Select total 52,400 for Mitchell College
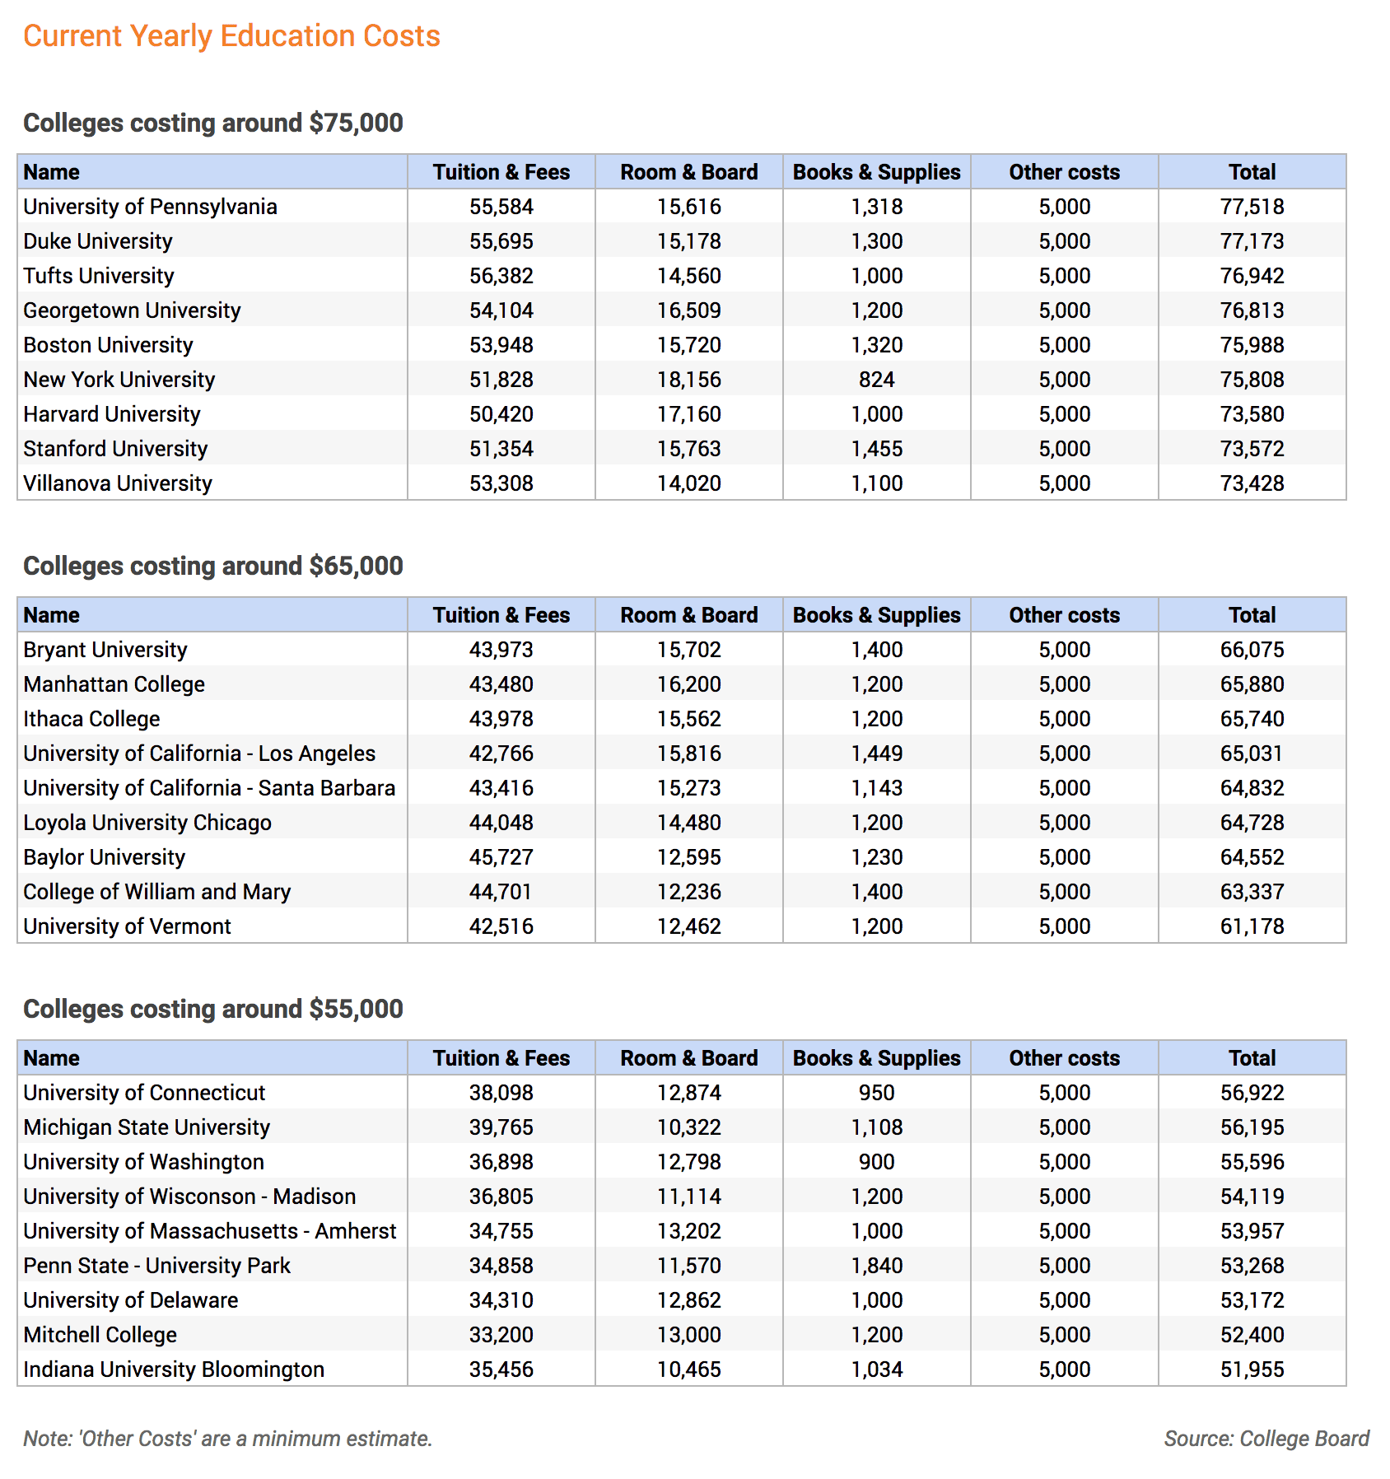 click(x=1252, y=1335)
